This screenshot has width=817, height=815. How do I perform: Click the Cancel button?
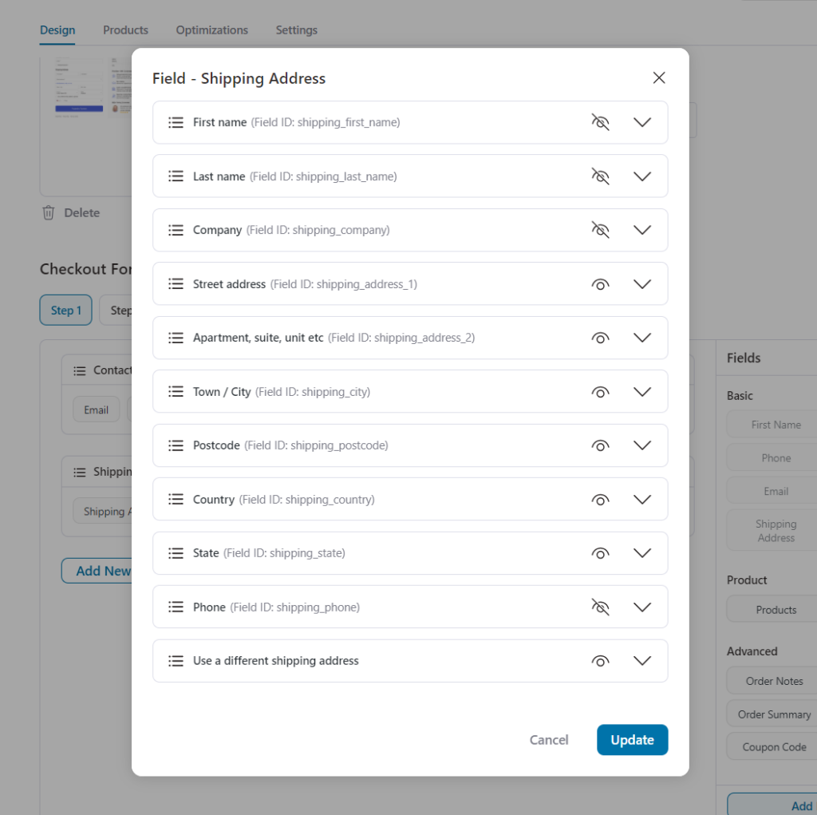(548, 739)
